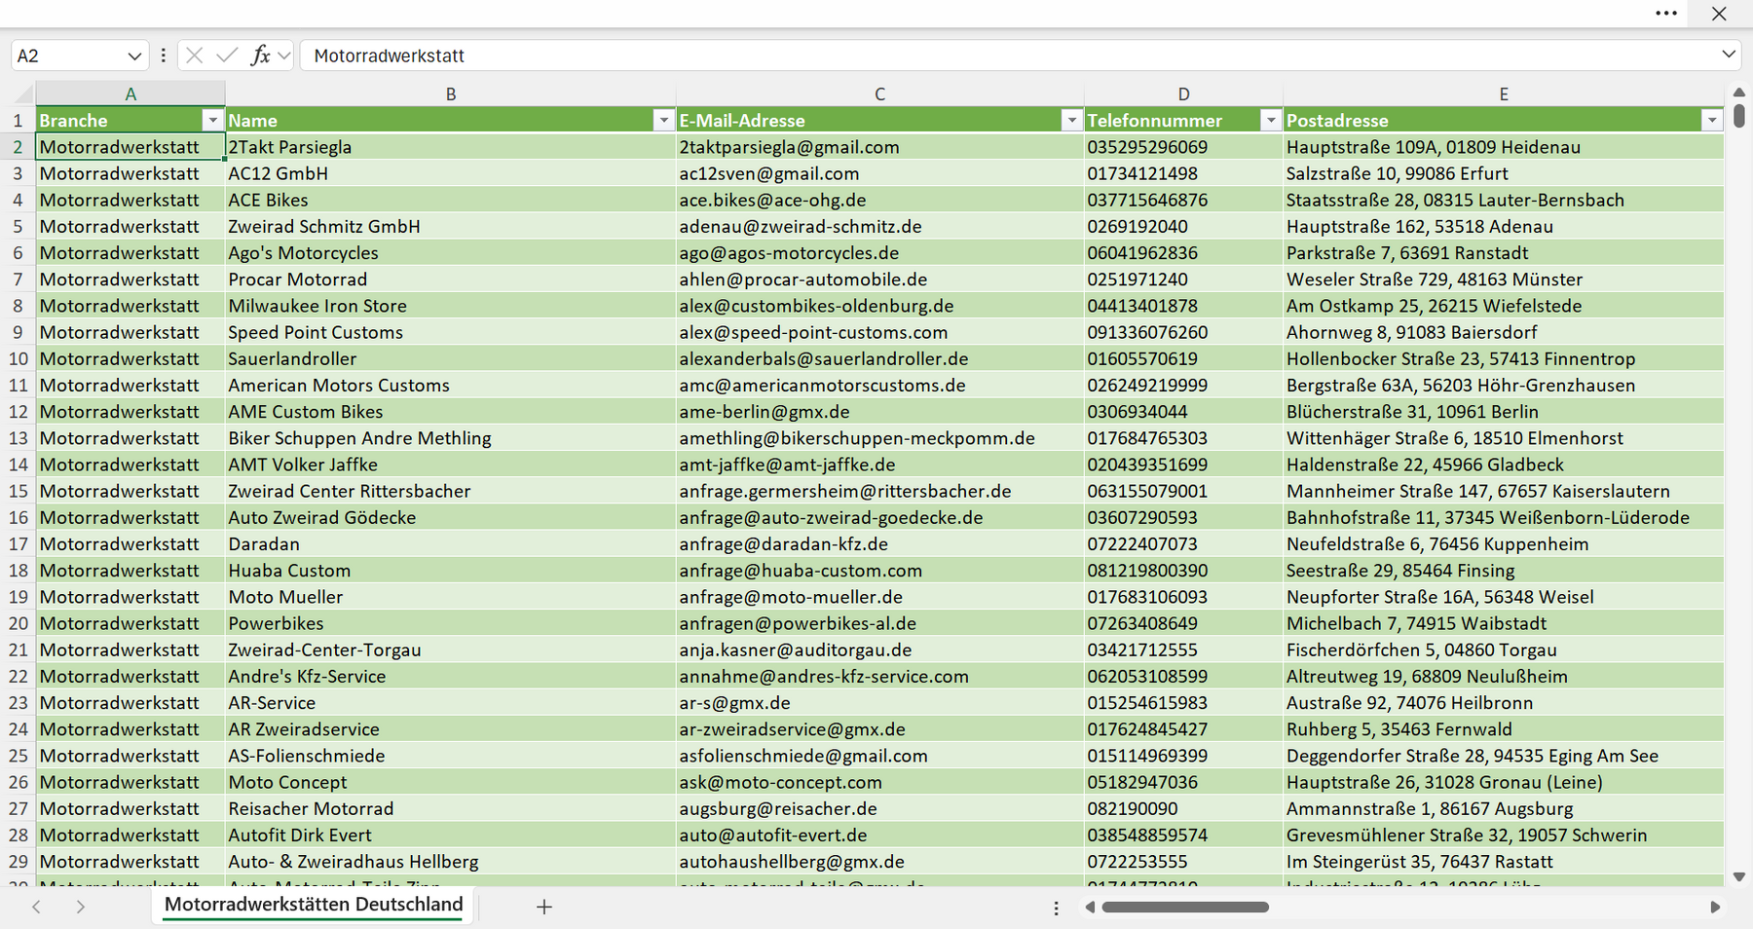Image resolution: width=1753 pixels, height=929 pixels.
Task: Select cell ace.bikes@ace-ohg.de
Action: tap(879, 200)
